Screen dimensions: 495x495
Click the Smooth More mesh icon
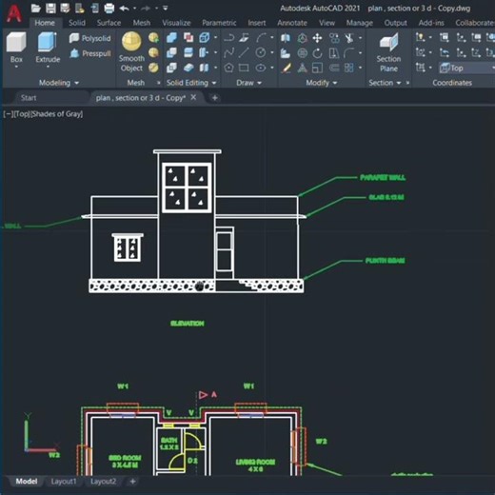click(x=153, y=38)
